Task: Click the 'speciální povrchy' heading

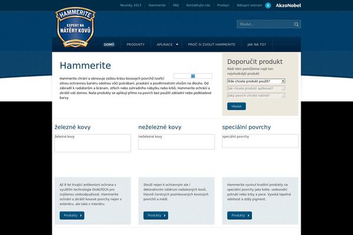Action: [247, 127]
